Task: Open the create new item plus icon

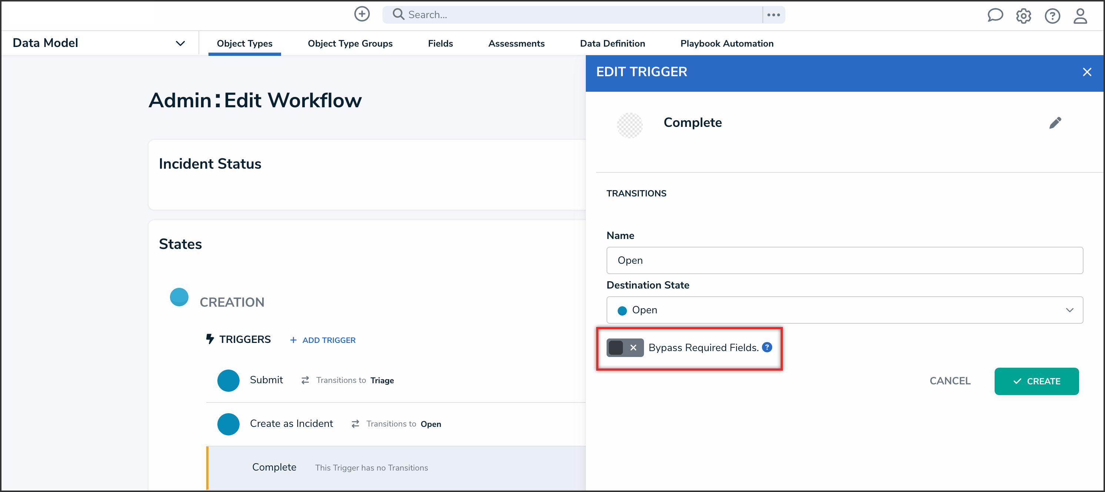Action: point(362,14)
